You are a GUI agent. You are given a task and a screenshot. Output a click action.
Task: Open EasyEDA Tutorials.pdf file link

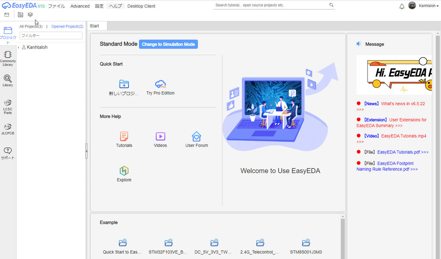(403, 152)
